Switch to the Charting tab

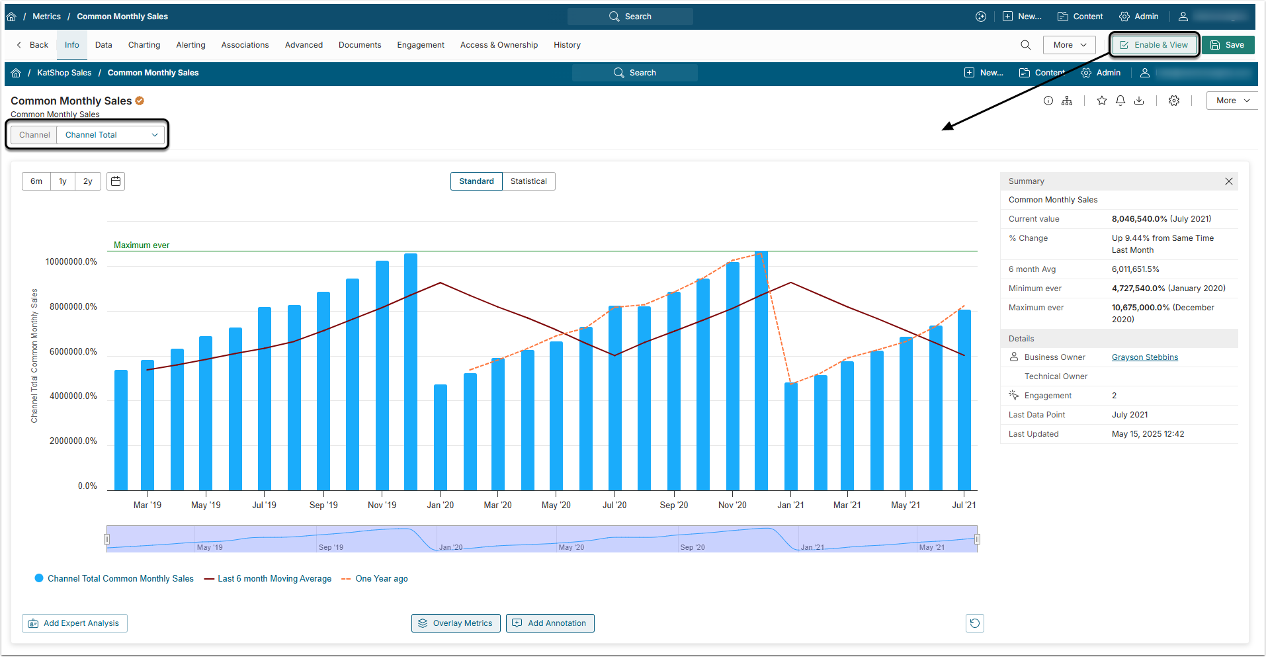(x=144, y=45)
